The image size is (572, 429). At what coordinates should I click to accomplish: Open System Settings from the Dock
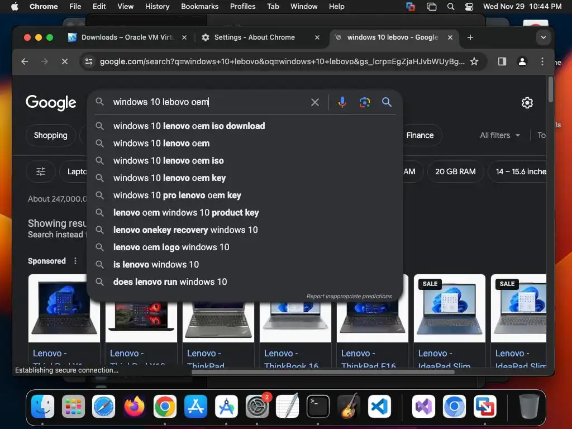tap(257, 407)
